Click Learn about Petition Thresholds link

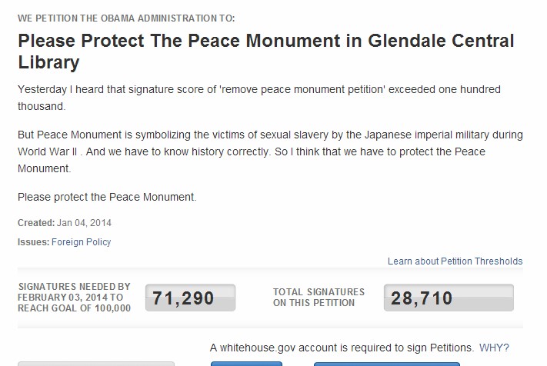point(455,261)
